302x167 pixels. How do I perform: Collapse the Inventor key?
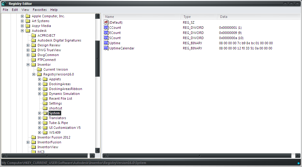(28, 65)
